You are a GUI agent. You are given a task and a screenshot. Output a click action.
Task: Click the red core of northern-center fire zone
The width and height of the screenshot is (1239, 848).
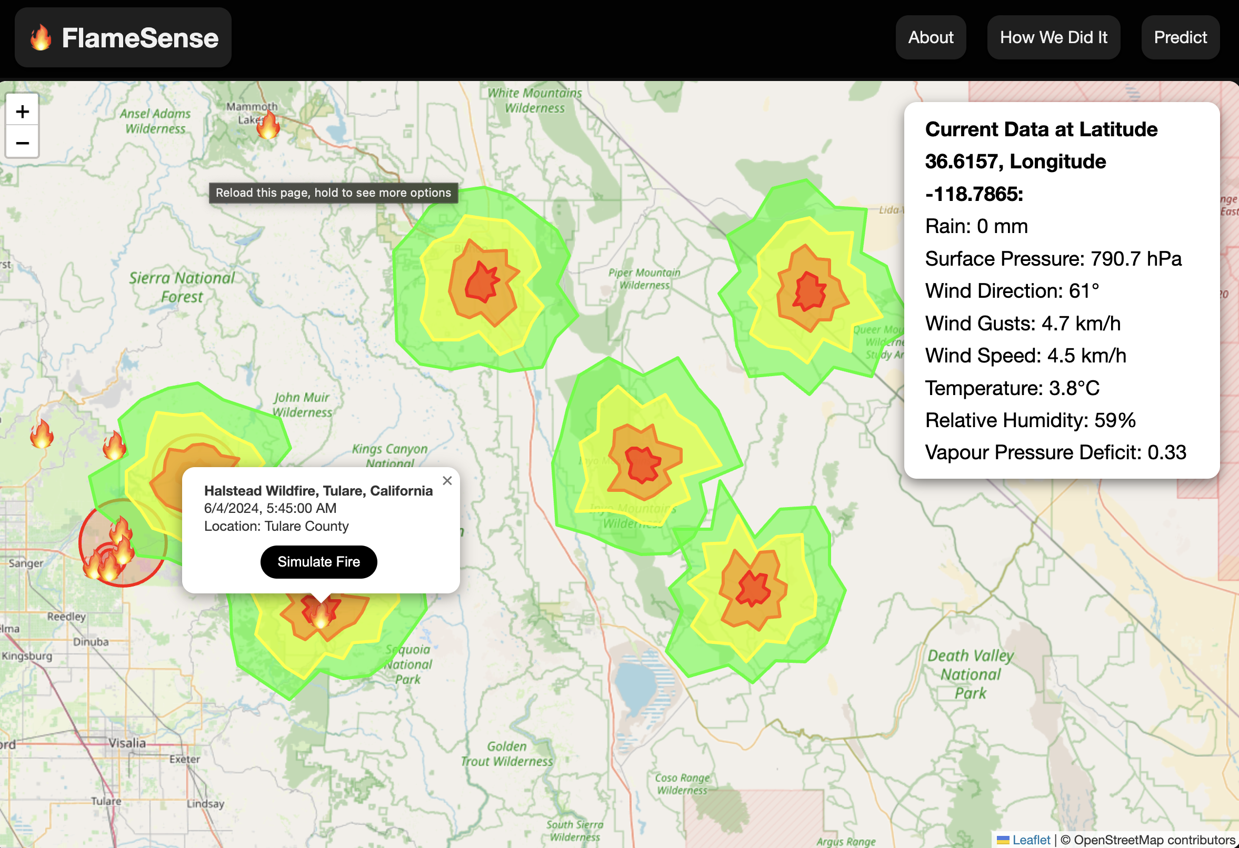[x=482, y=283]
